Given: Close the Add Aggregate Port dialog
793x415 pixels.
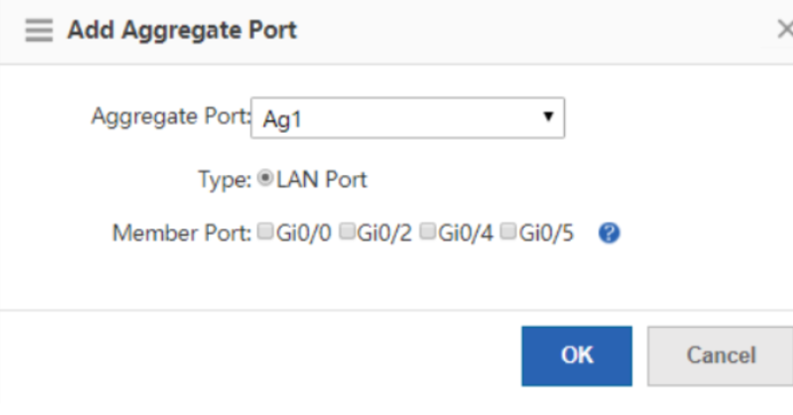Looking at the screenshot, I should click(785, 29).
